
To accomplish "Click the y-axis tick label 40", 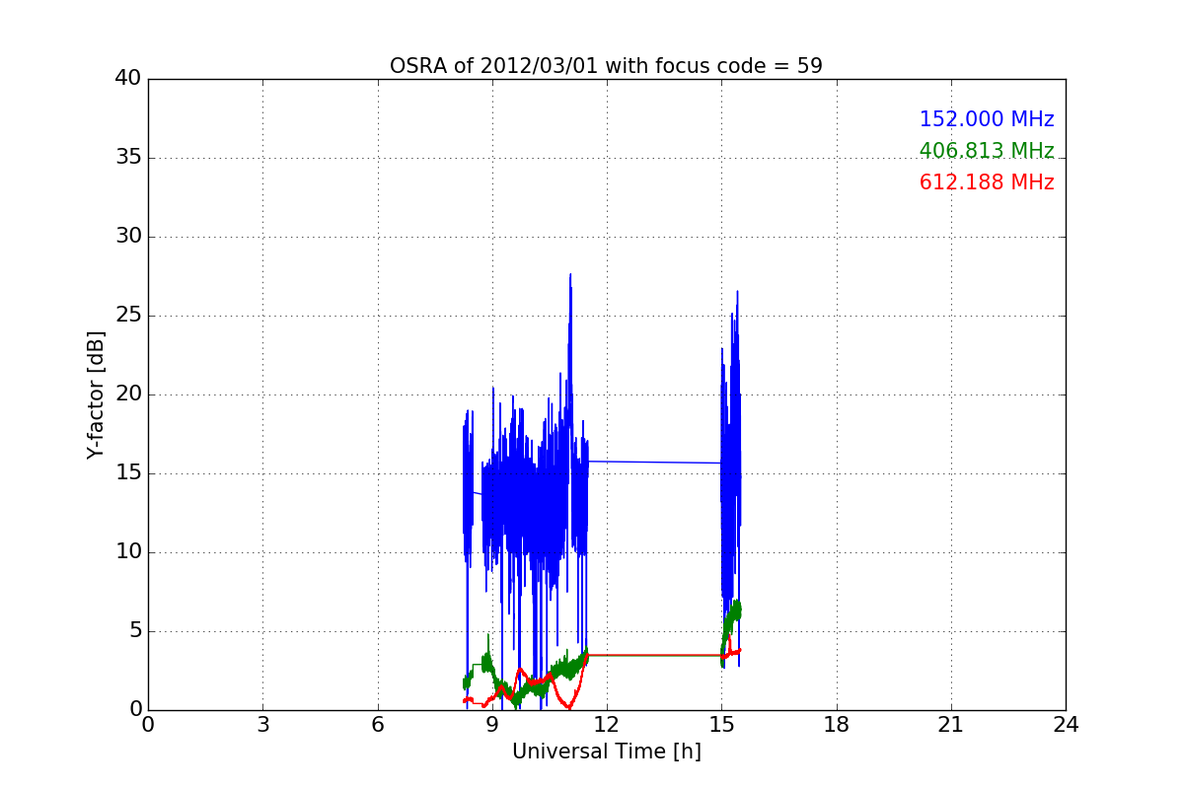I will pos(128,79).
